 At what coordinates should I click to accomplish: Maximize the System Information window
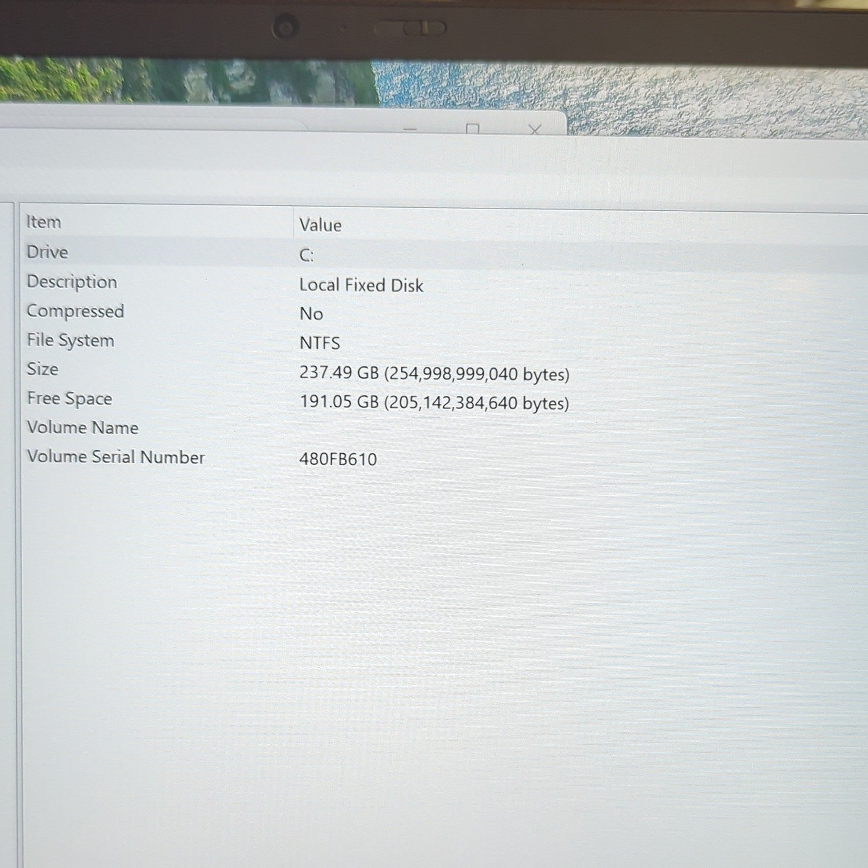pyautogui.click(x=473, y=129)
